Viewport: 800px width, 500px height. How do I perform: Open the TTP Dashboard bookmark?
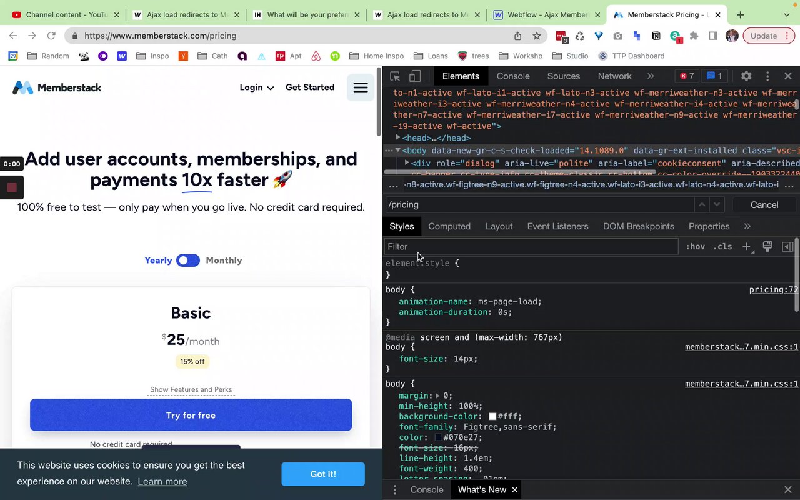[x=631, y=56]
